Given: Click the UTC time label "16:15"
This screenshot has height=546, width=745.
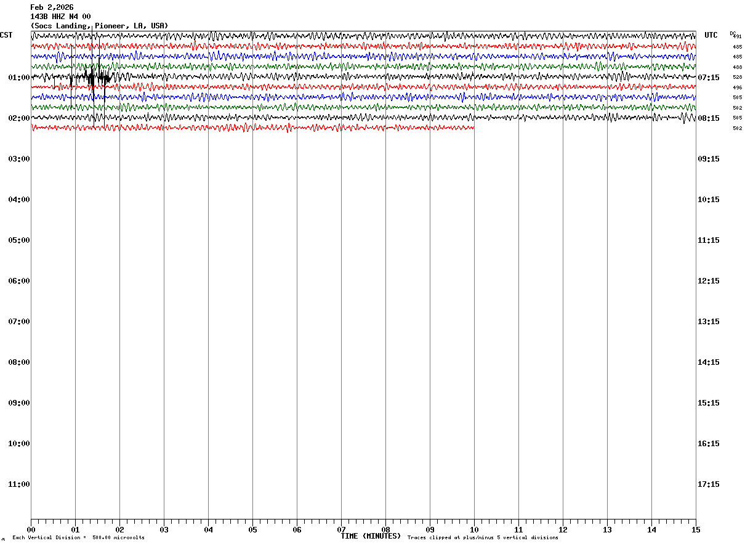Looking at the screenshot, I should coord(709,444).
